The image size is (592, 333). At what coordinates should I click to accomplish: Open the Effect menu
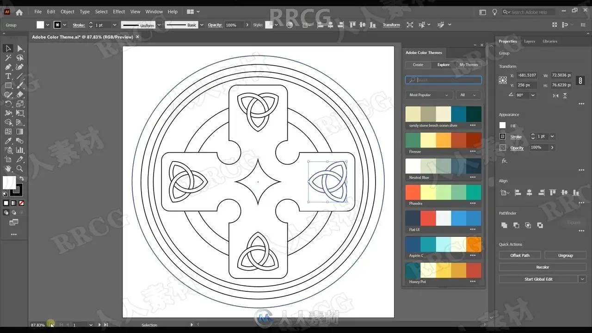tap(119, 12)
